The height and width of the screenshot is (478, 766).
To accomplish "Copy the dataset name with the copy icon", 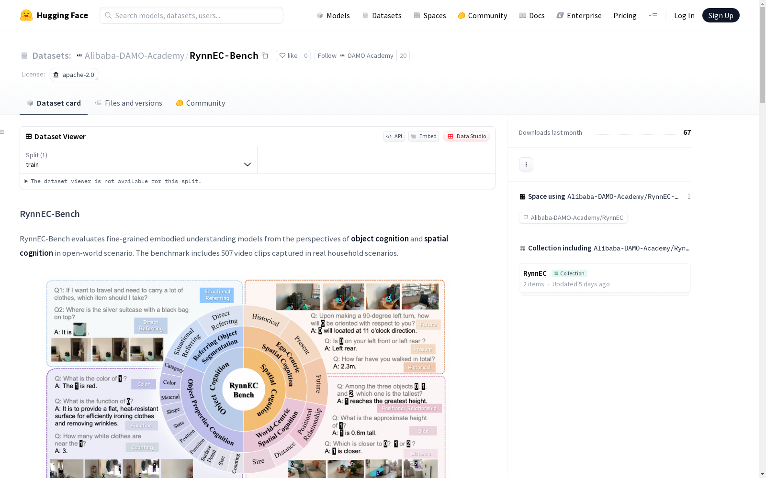I will (x=265, y=55).
